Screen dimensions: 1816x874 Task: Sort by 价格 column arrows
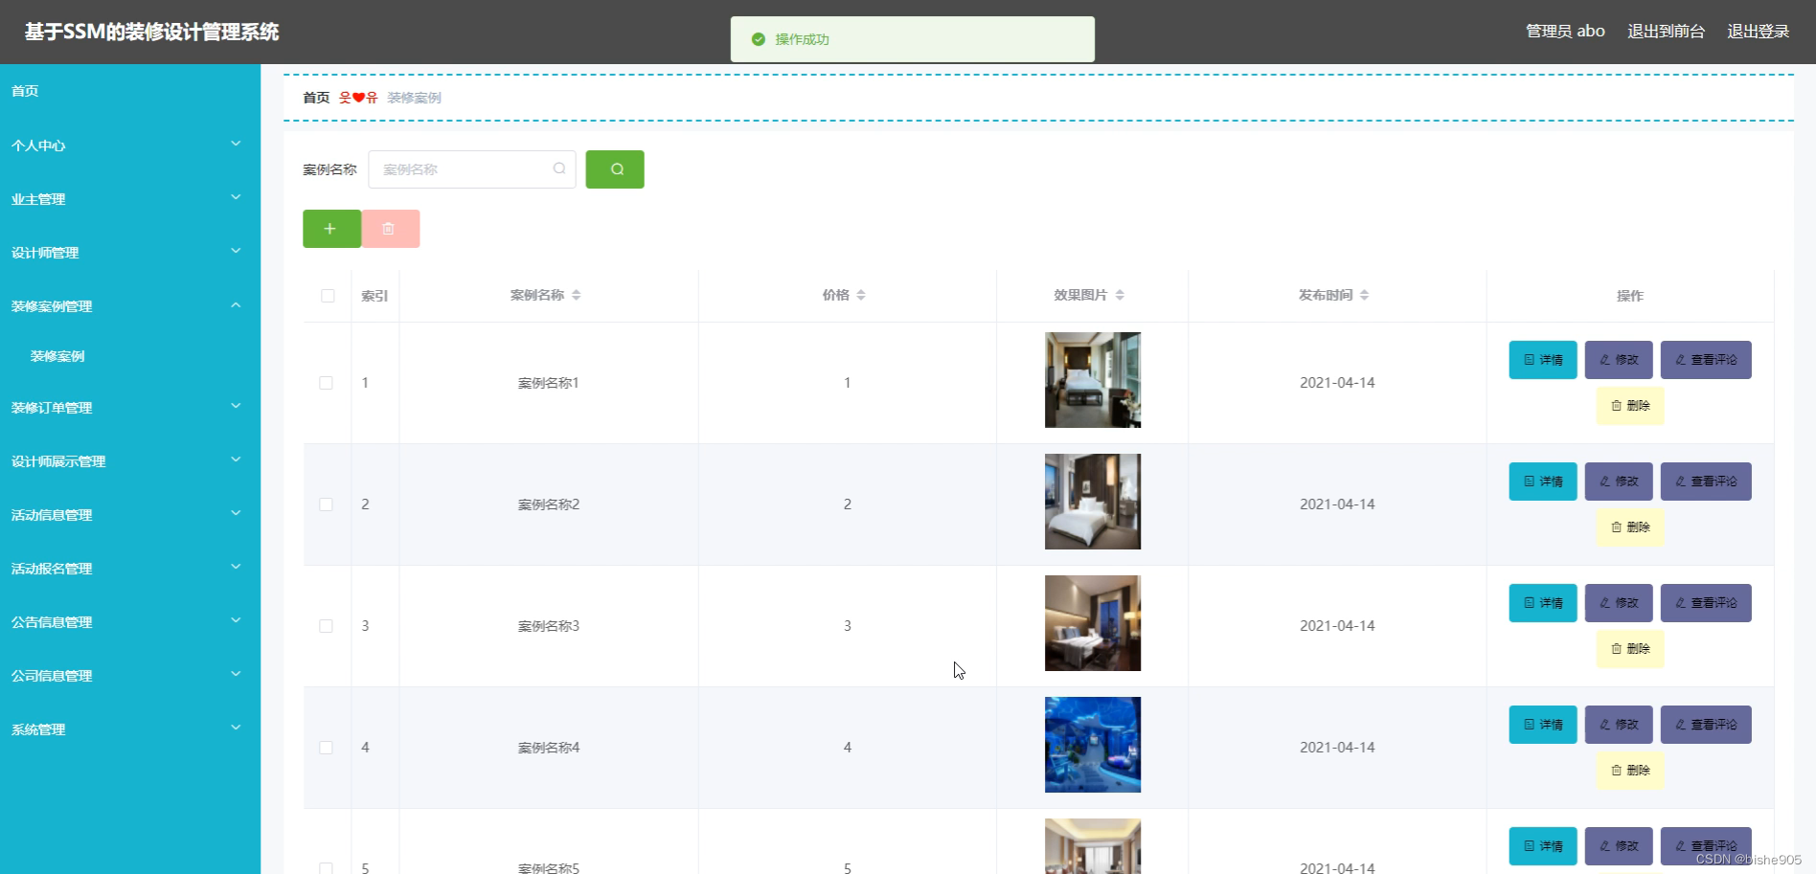click(861, 295)
